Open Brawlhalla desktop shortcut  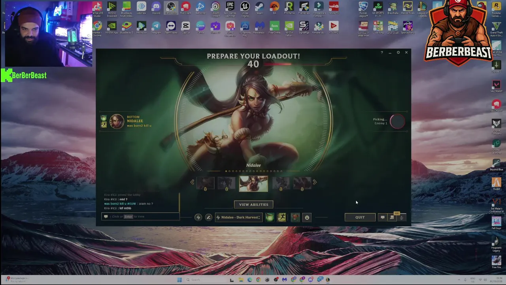(393, 9)
